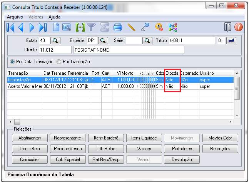Click the Série input field
Image resolution: width=249 pixels, height=183 pixels.
tap(134, 40)
